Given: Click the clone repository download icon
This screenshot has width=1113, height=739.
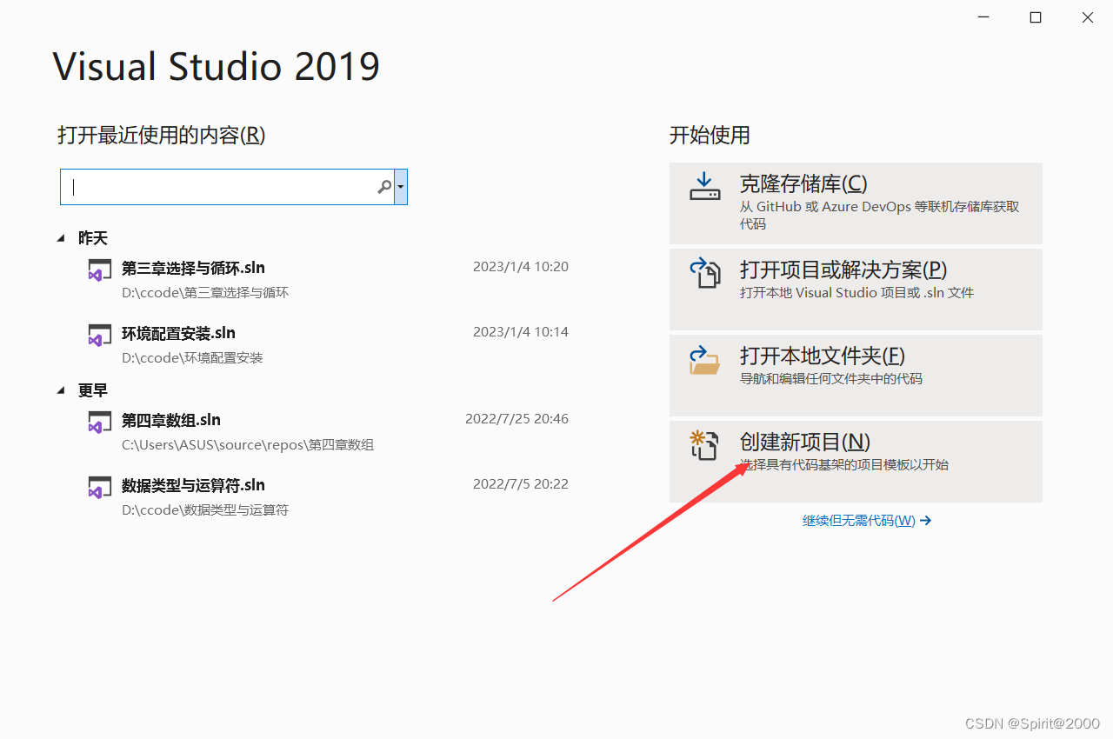Looking at the screenshot, I should click(705, 186).
